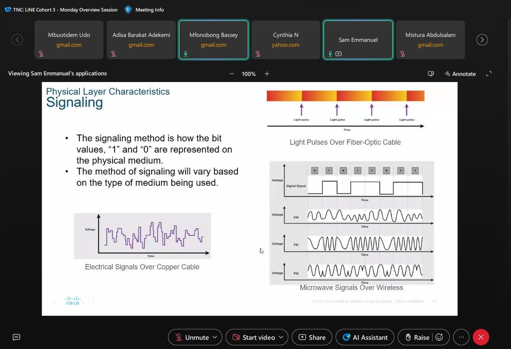Toggle closed captions CC icon
Screen dimensions: 511x349
coord(17,337)
